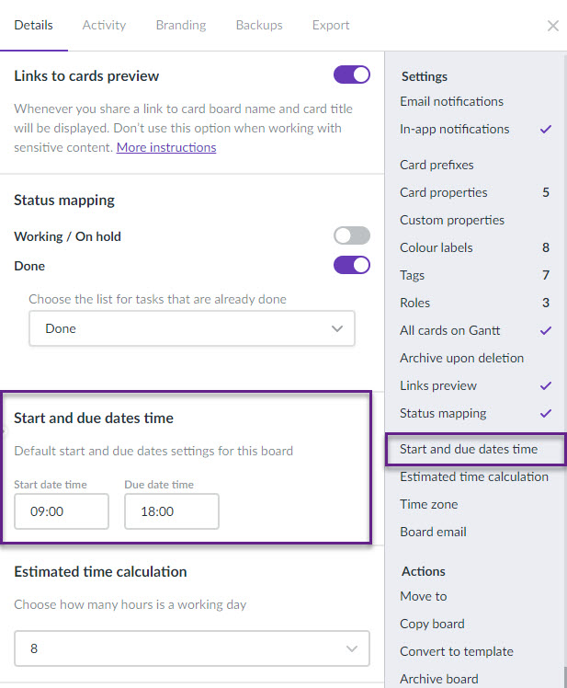Open the Branding tab
567x688 pixels.
[x=181, y=25]
